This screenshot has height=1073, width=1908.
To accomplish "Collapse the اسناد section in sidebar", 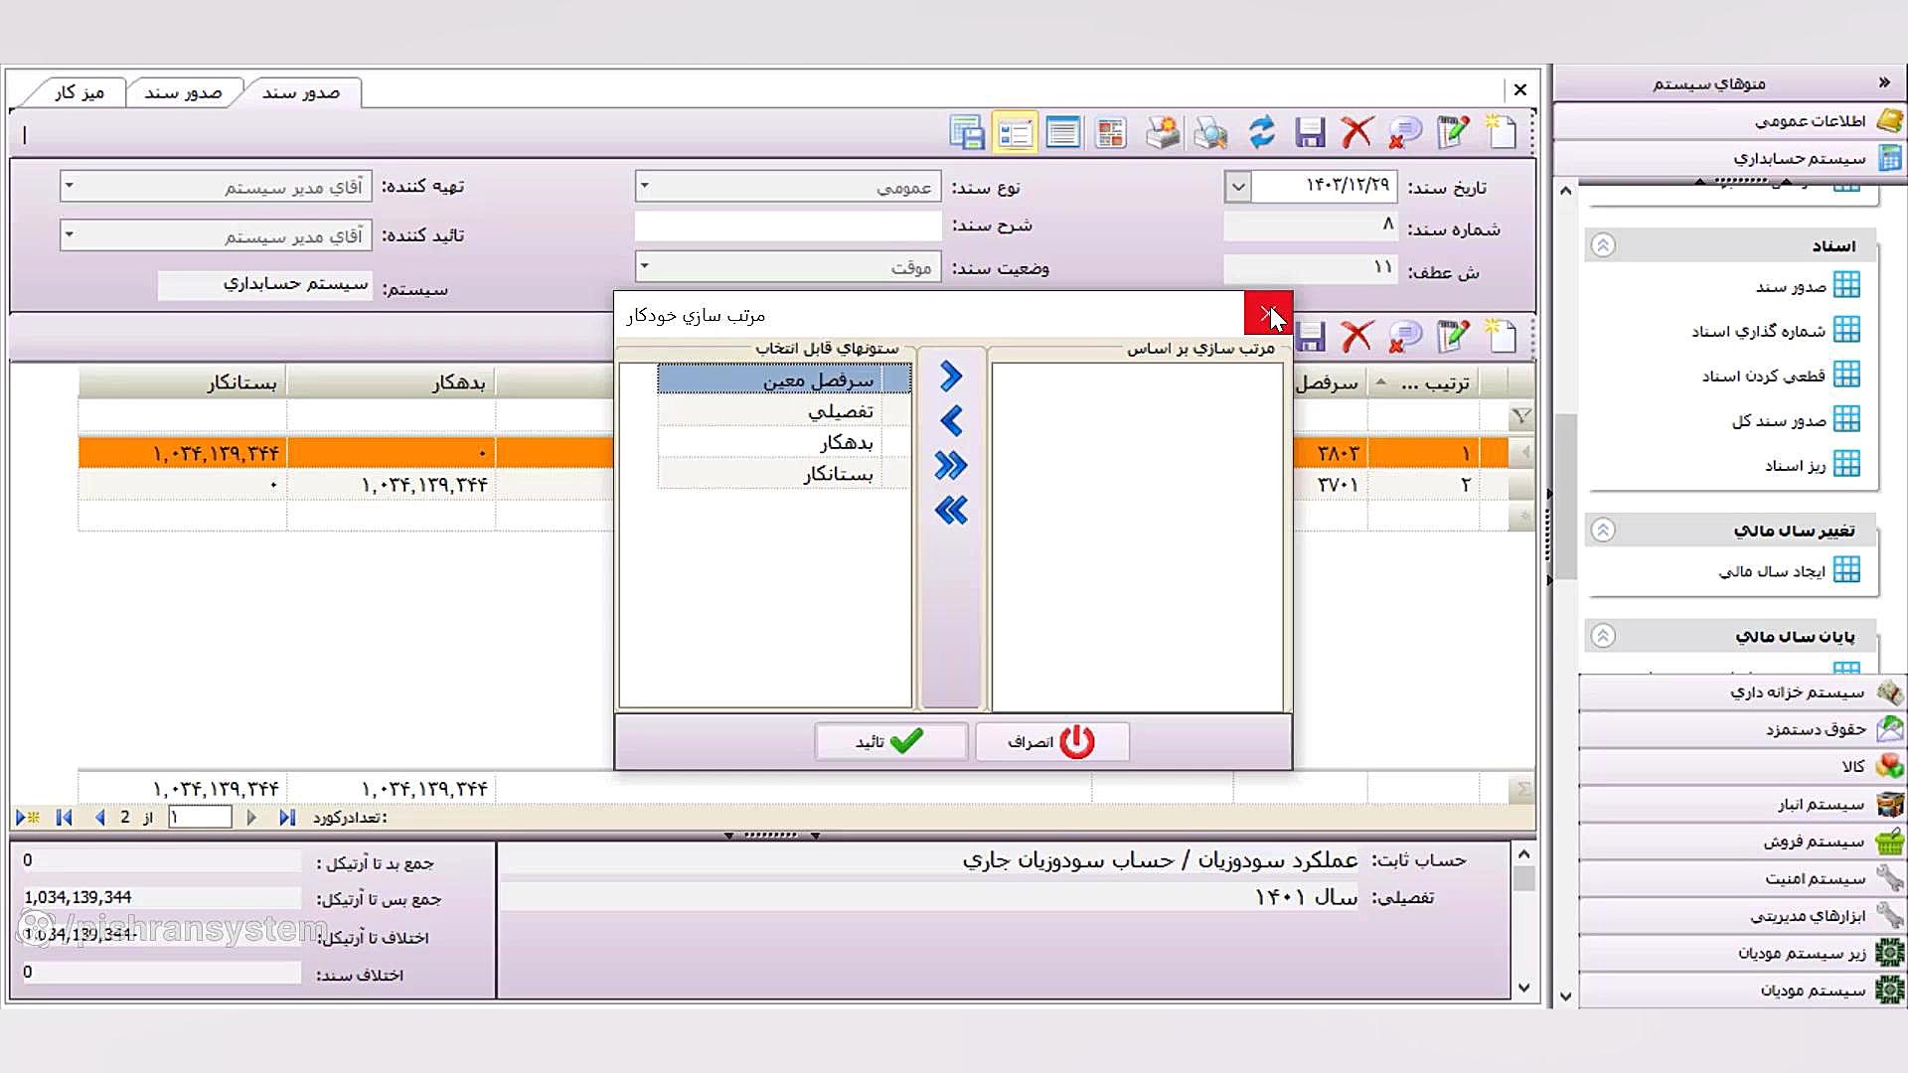I will pyautogui.click(x=1602, y=245).
